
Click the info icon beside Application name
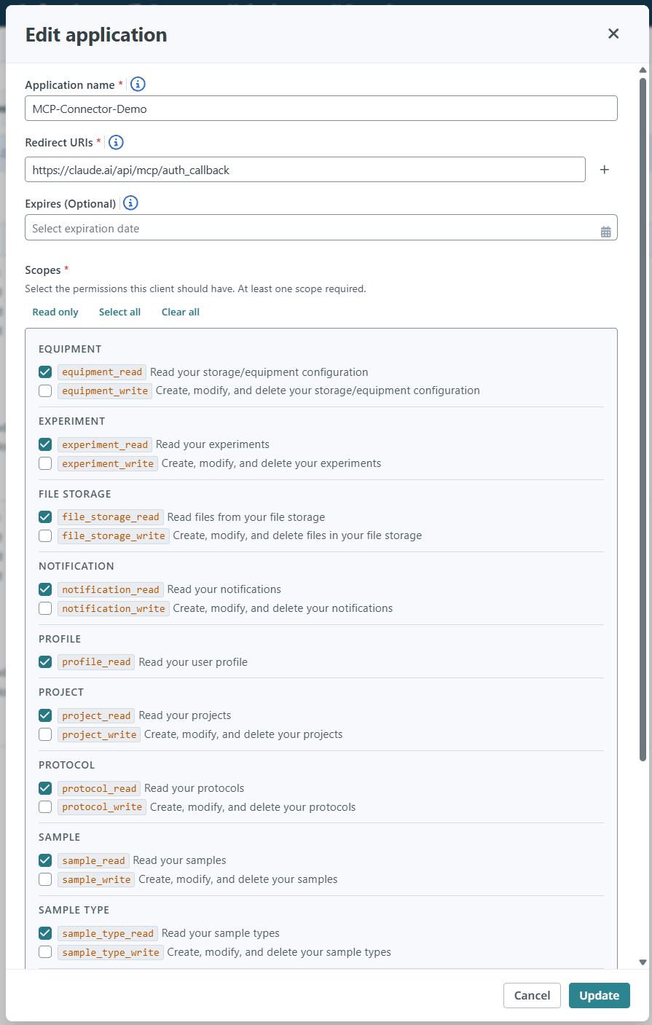click(x=138, y=85)
